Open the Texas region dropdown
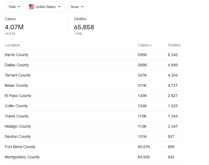The height and width of the screenshot is (165, 209). (77, 7)
